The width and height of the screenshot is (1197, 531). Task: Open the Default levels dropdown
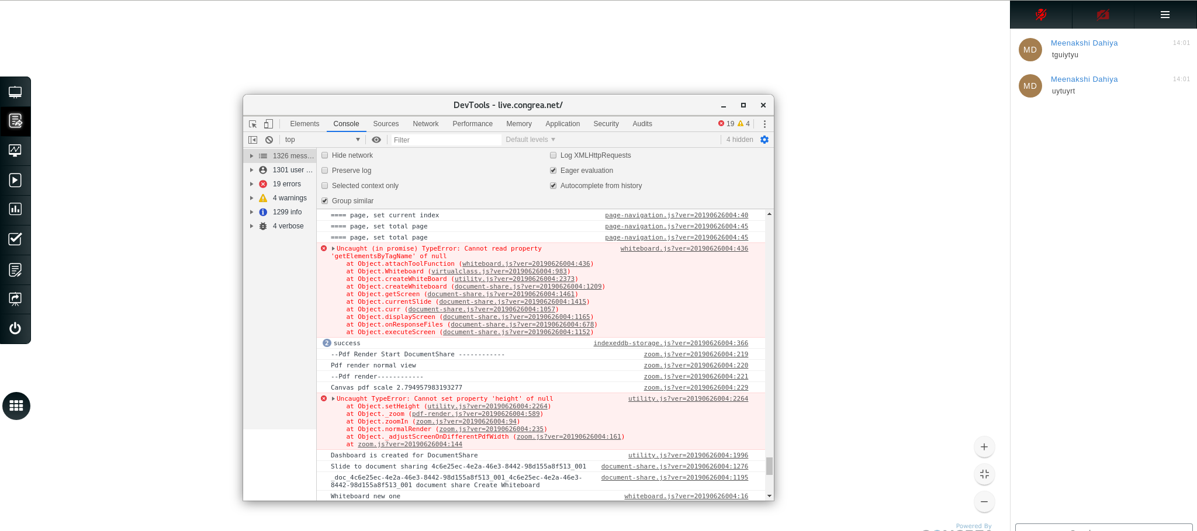[530, 140]
